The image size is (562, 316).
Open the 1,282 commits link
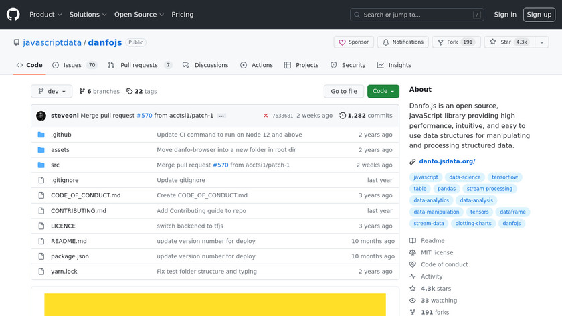[x=366, y=116]
